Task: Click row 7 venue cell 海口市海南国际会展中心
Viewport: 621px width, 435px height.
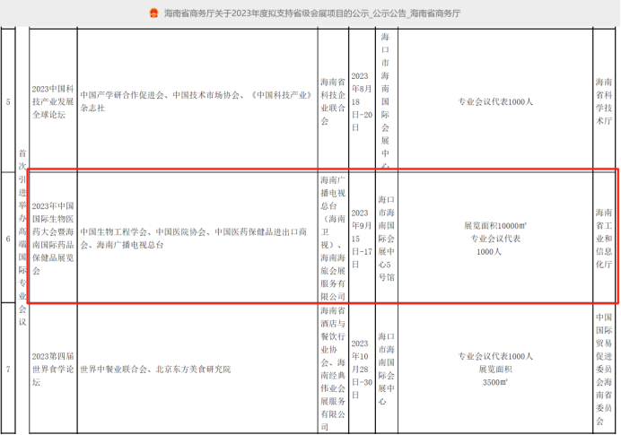Action: point(387,369)
